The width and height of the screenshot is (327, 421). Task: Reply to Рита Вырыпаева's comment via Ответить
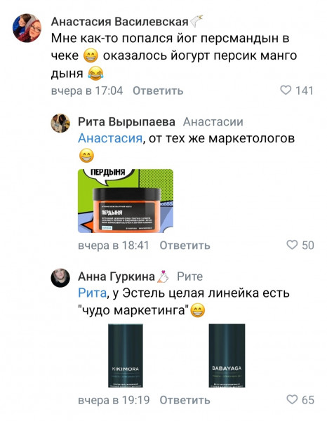(185, 246)
